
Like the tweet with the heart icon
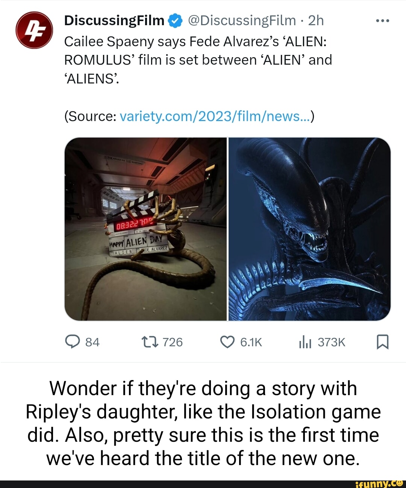[227, 342]
